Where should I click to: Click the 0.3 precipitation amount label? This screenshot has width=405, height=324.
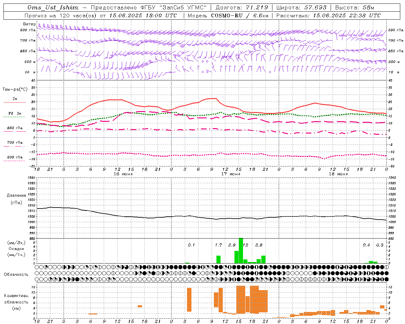(380, 245)
